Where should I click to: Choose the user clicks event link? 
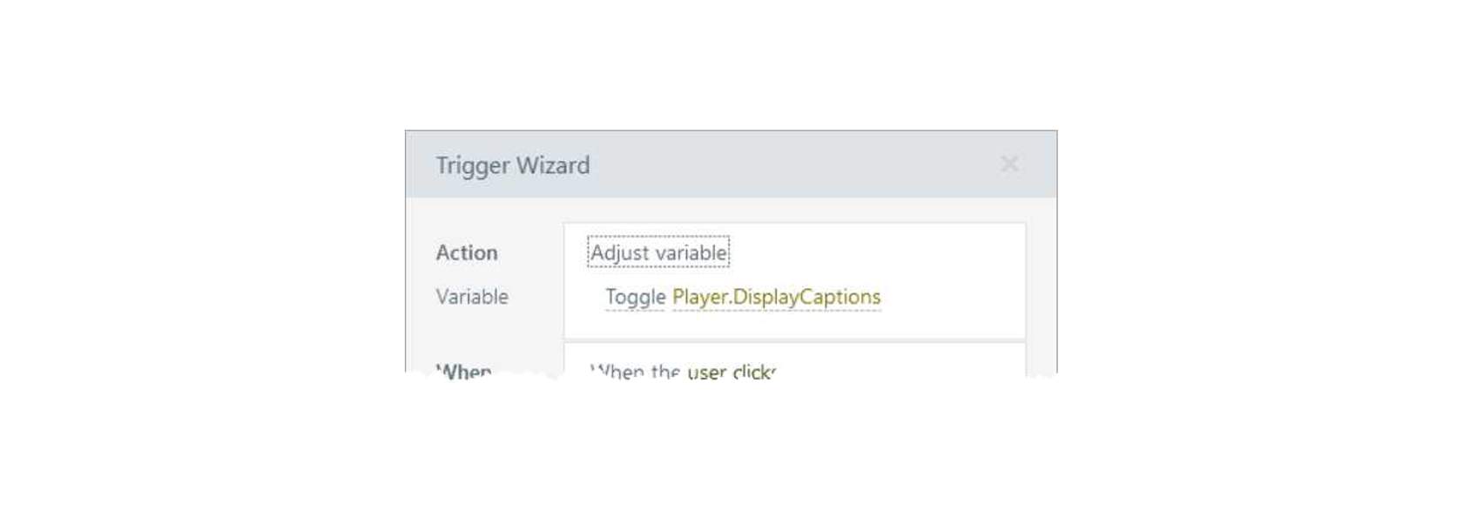731,372
